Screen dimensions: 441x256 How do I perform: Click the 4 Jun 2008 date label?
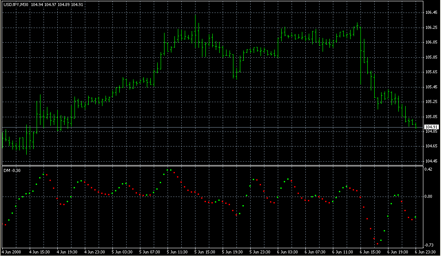pyautogui.click(x=12, y=252)
